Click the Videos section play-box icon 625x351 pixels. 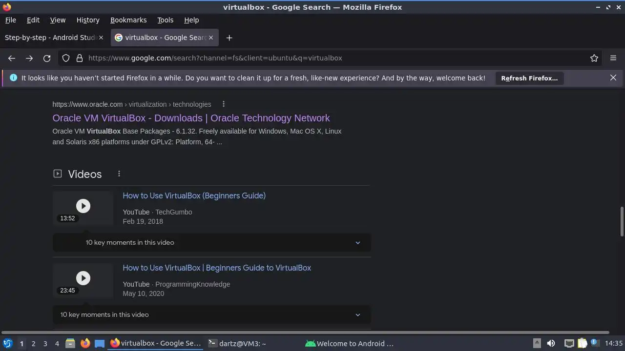click(x=58, y=174)
